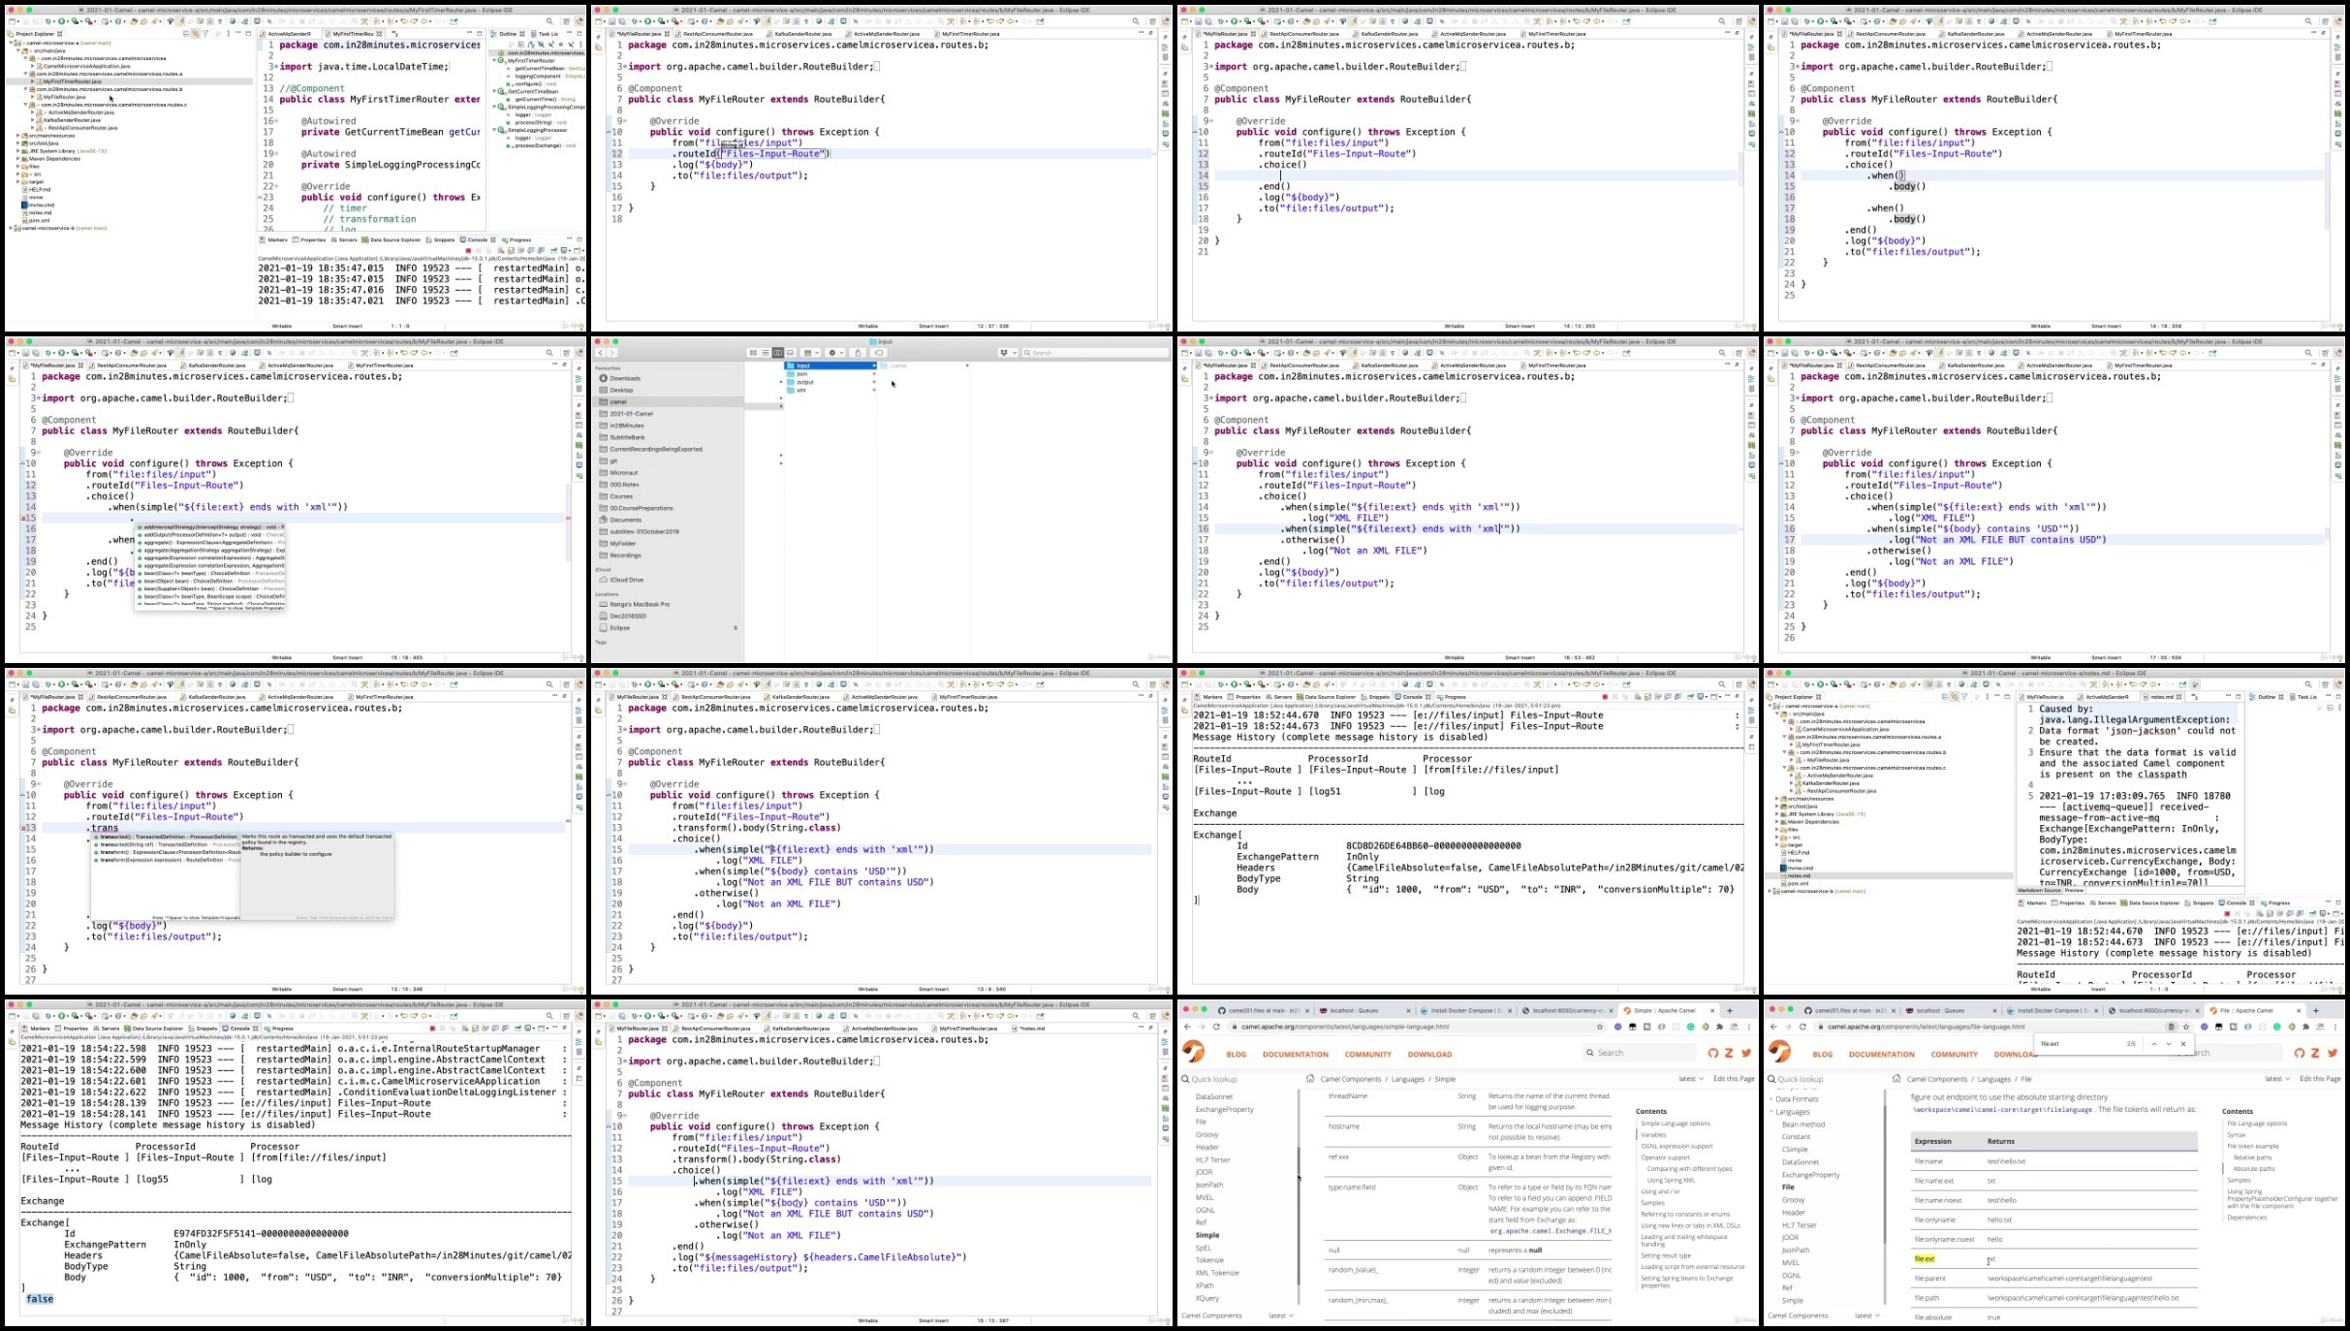Open Operator support in Simple page Contents

click(x=1666, y=1157)
